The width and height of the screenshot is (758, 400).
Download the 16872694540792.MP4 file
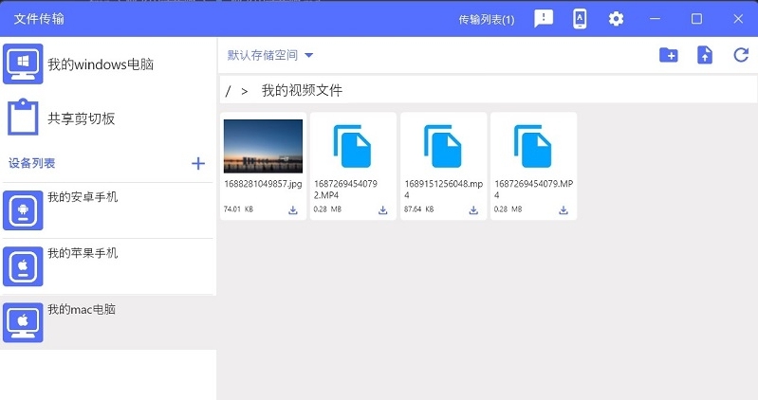click(383, 209)
